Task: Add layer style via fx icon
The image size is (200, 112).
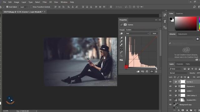Action: pos(179,110)
